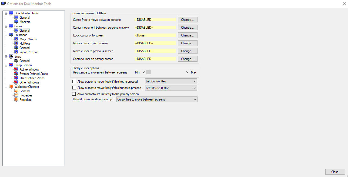The width and height of the screenshot is (348, 177).
Task: Select Monitors in the options tree
Action: [x=25, y=22]
